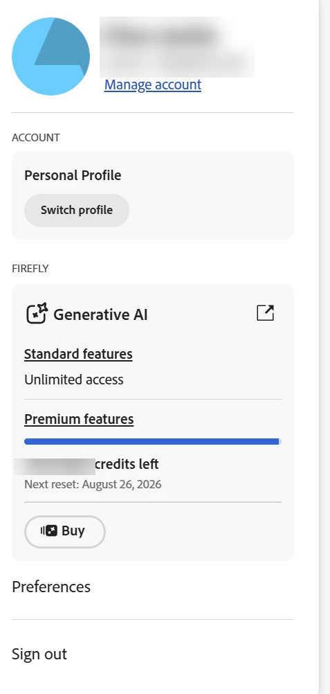Open Generative AI in external window icon
The width and height of the screenshot is (330, 694).
266,313
